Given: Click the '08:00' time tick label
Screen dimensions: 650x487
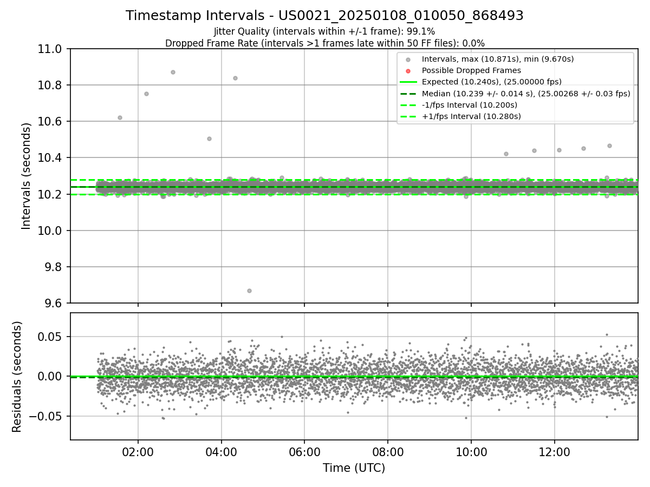Looking at the screenshot, I should click(388, 451).
